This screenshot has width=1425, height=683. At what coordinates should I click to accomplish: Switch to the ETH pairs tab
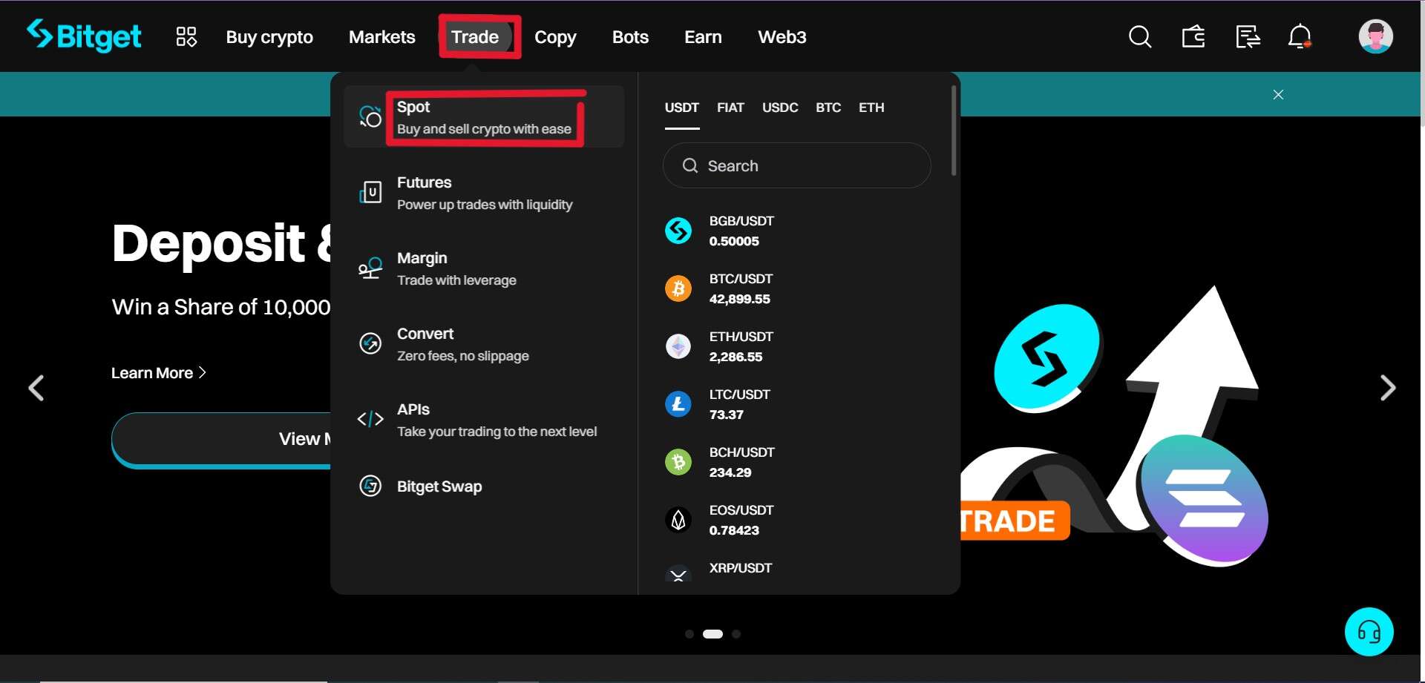pyautogui.click(x=871, y=108)
